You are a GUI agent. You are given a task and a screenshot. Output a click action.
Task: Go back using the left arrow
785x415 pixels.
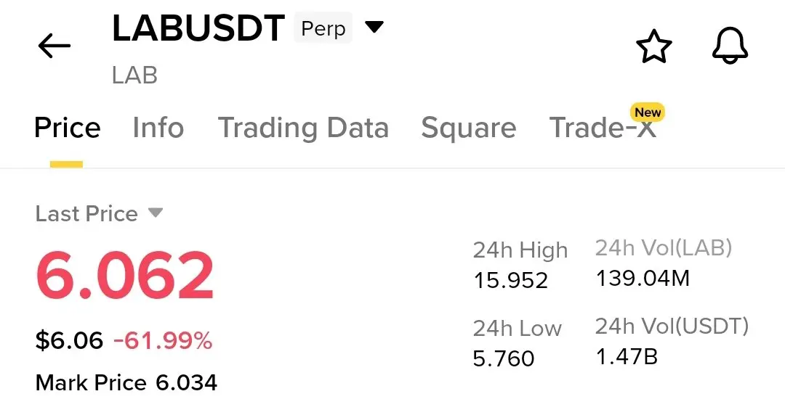click(x=54, y=46)
